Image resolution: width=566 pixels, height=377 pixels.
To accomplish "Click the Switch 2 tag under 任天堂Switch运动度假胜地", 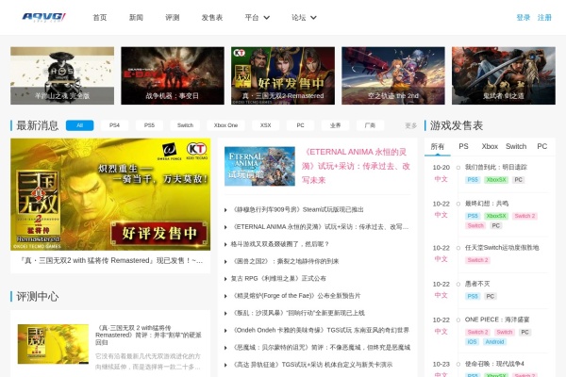I will 477,260.
